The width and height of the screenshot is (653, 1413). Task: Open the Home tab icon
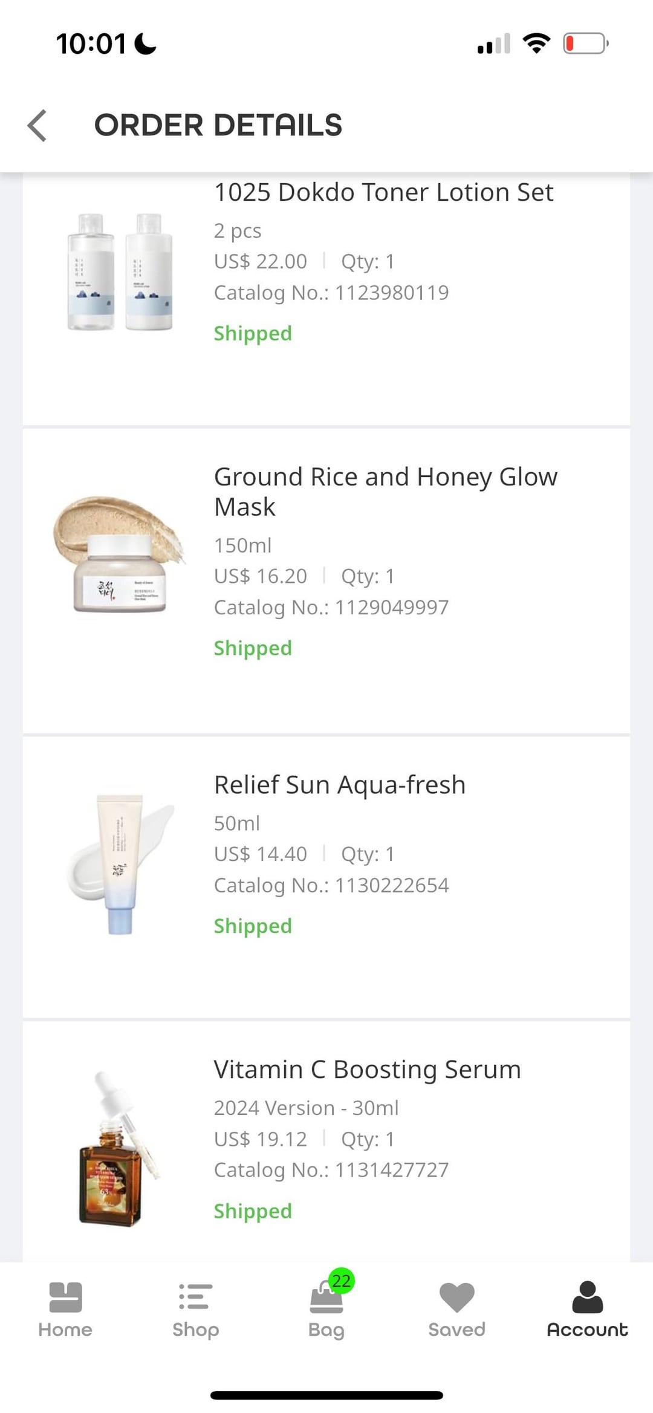point(65,1297)
